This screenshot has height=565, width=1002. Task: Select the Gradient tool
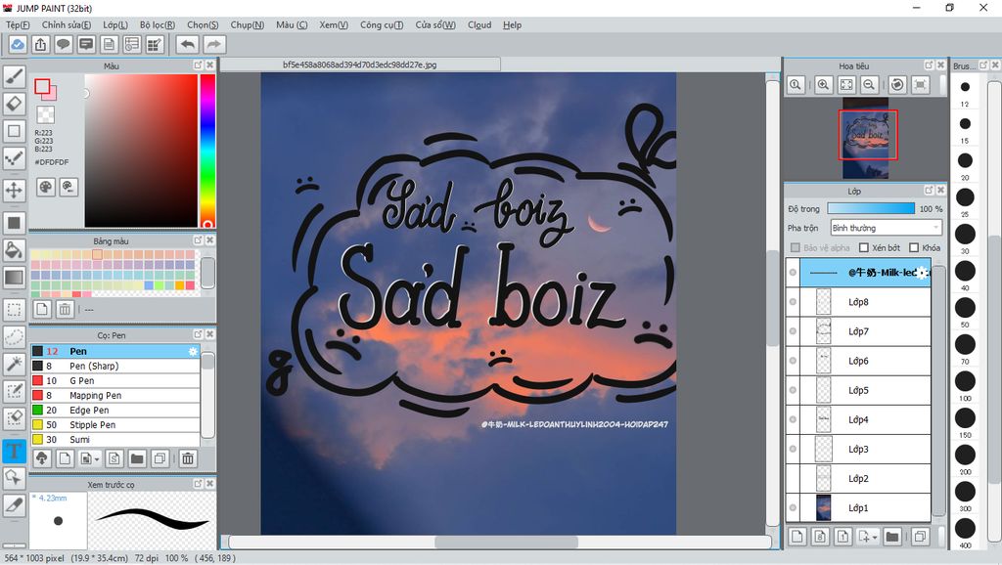click(x=14, y=277)
